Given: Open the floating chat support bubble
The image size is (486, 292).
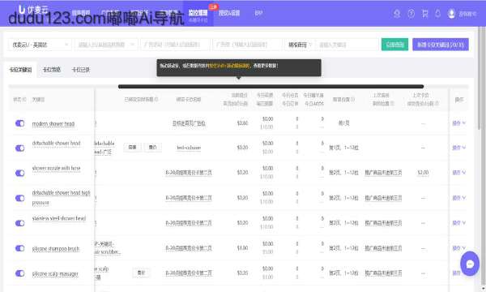Looking at the screenshot, I should click(x=470, y=264).
